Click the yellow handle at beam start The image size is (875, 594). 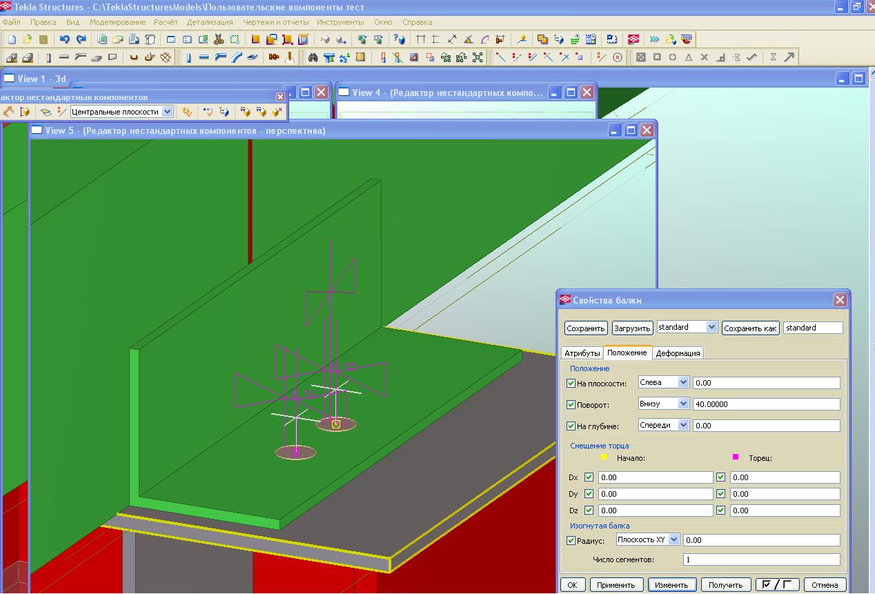pyautogui.click(x=336, y=424)
